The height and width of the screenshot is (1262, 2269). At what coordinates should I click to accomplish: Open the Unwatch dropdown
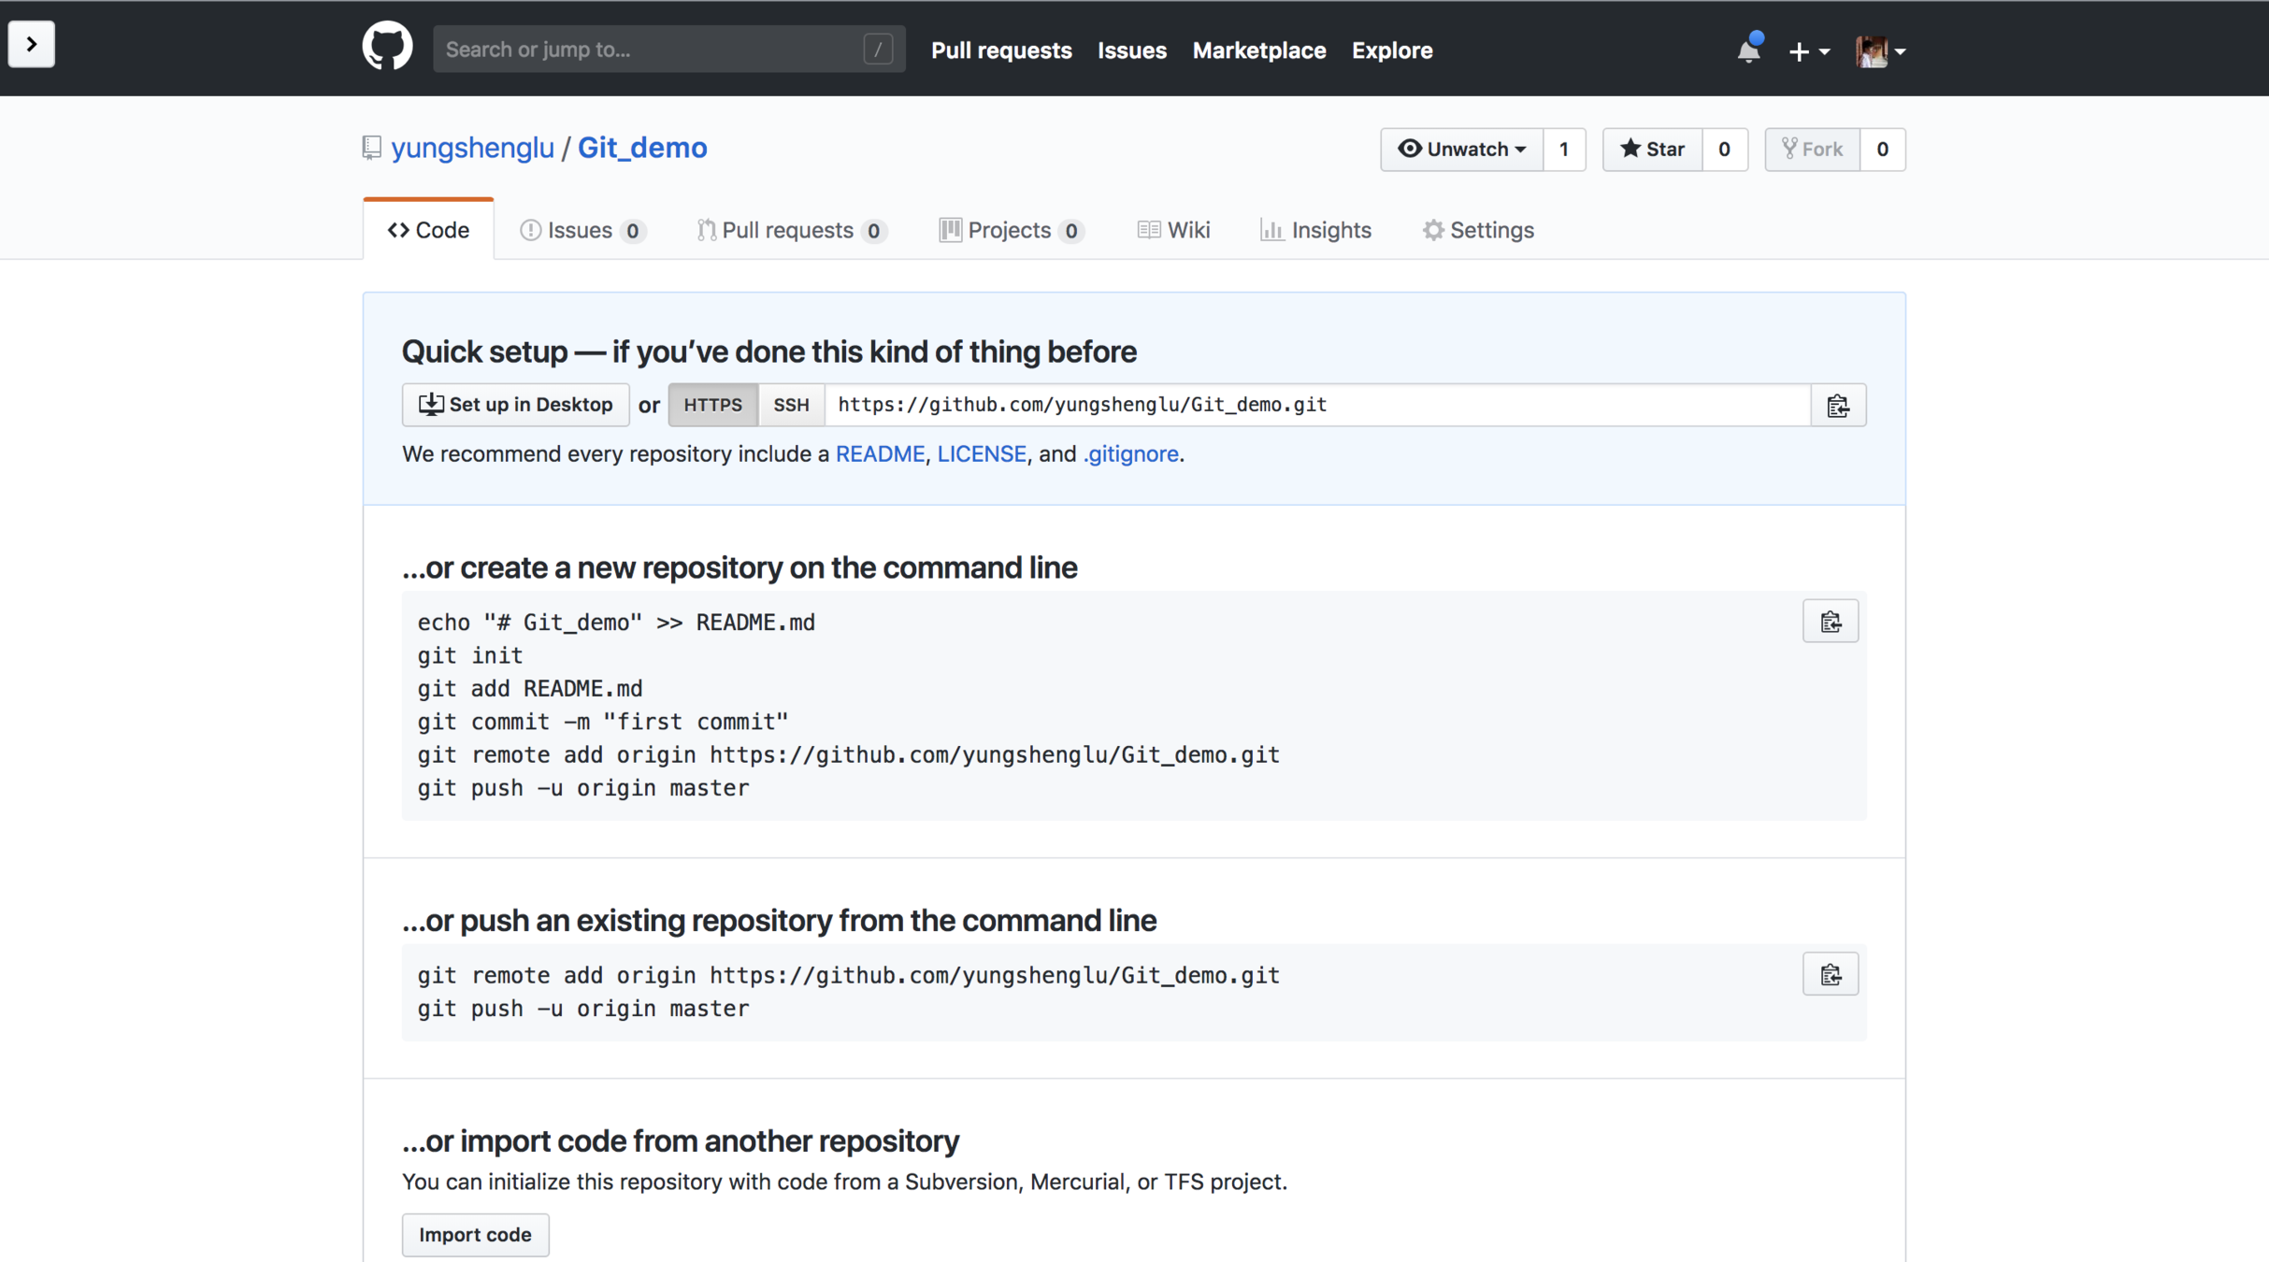[x=1461, y=150]
